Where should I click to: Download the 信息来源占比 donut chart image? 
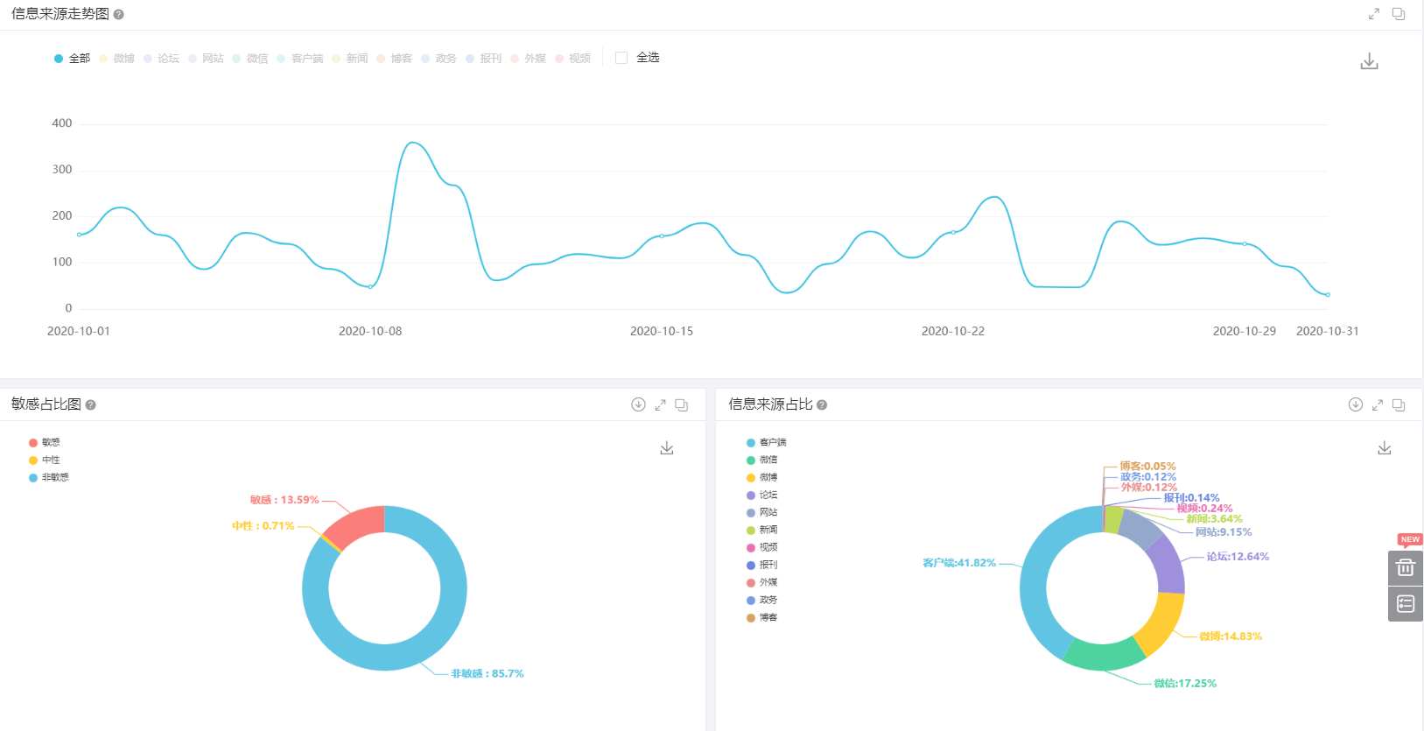click(x=1385, y=448)
